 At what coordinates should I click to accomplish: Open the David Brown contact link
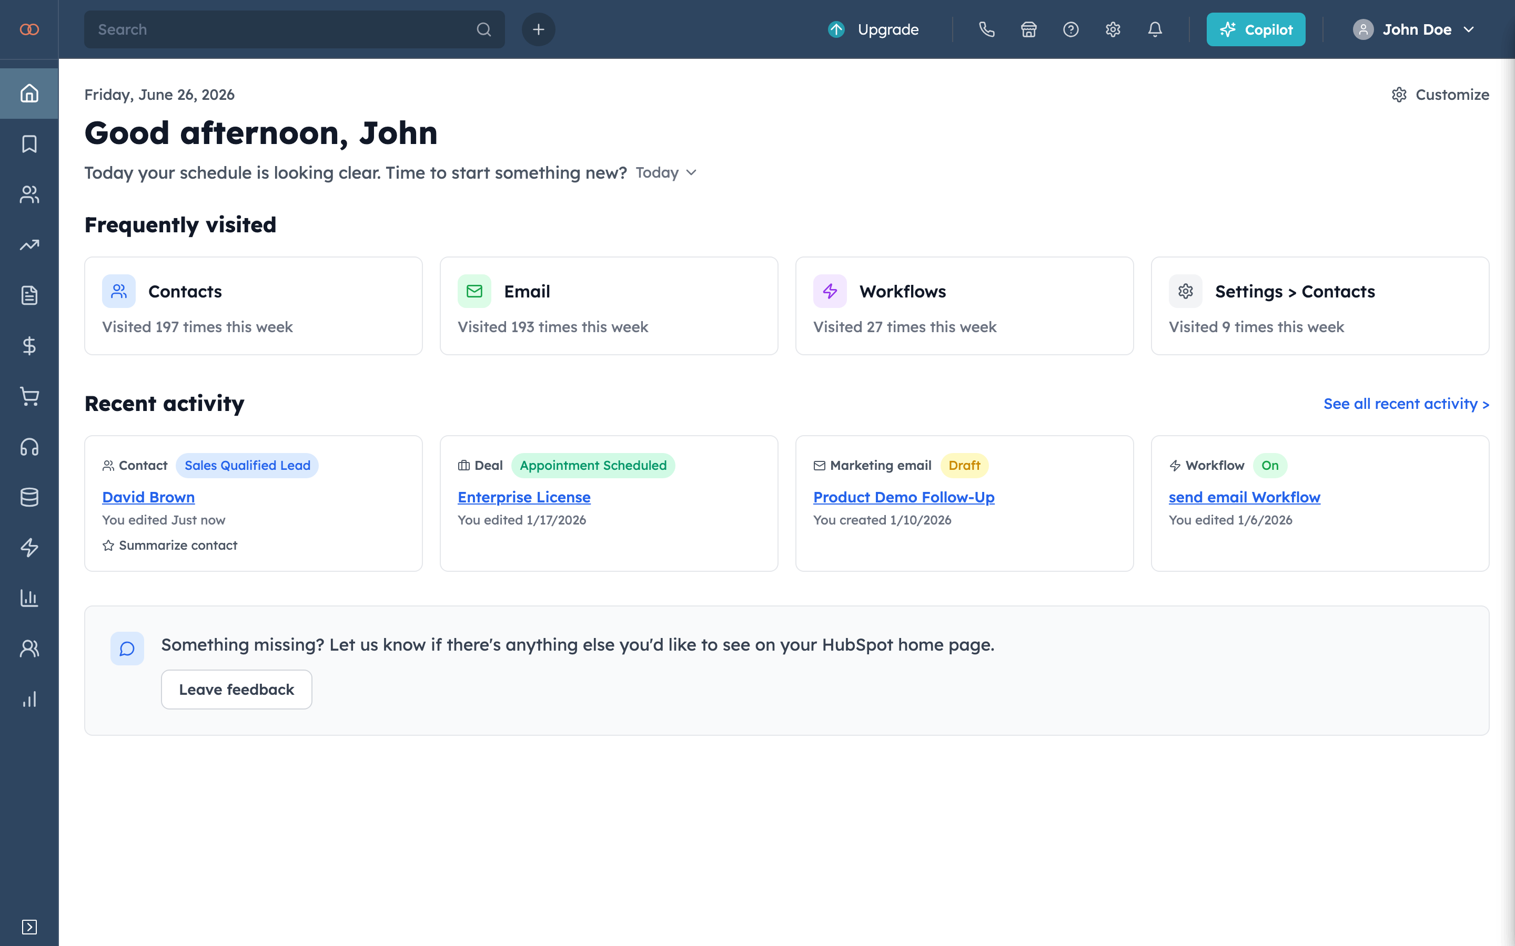[148, 497]
